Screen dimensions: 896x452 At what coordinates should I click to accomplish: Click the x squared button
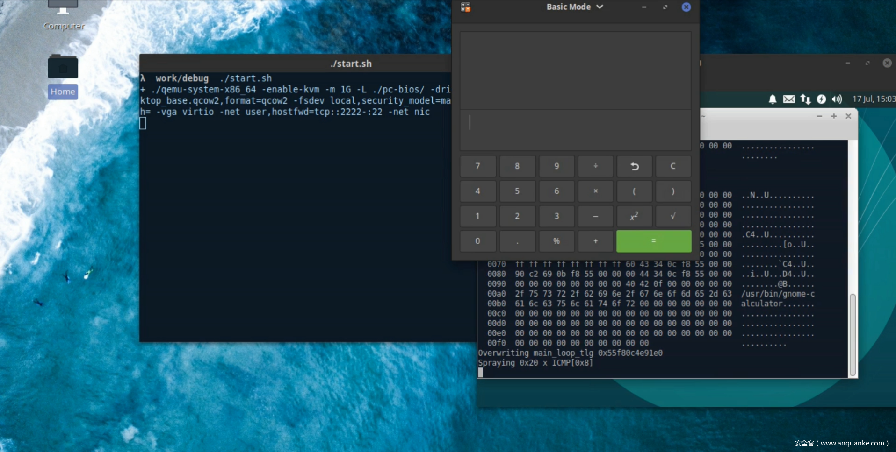(x=634, y=216)
